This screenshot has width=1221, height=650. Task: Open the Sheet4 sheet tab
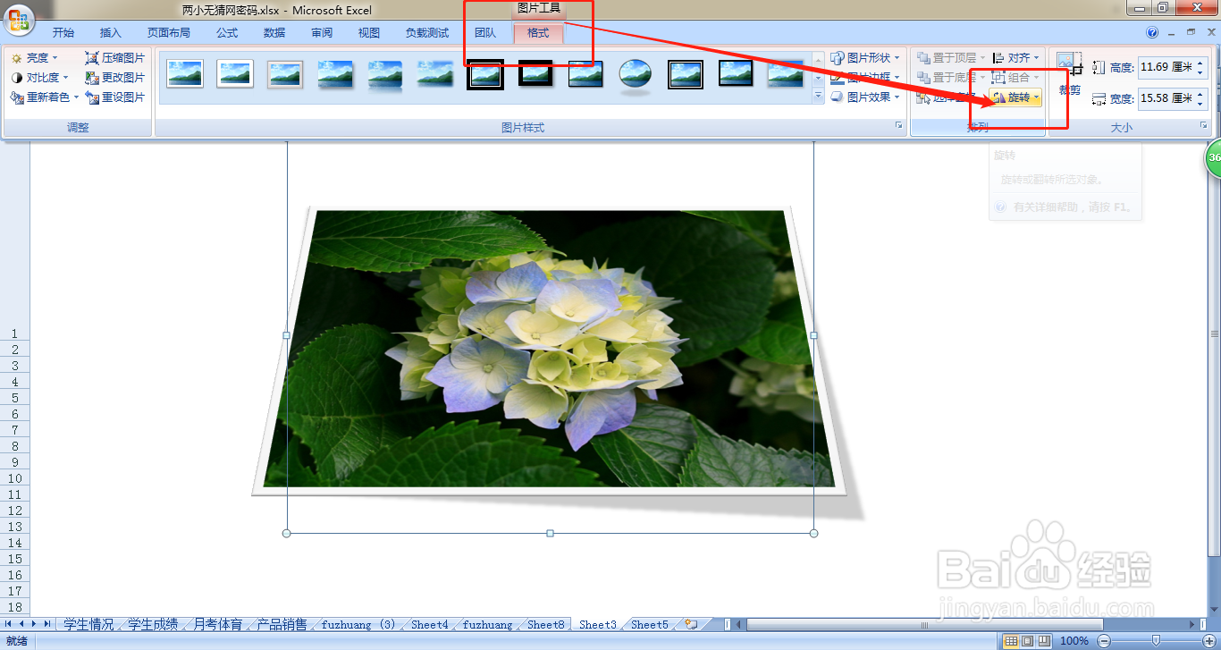coord(430,624)
